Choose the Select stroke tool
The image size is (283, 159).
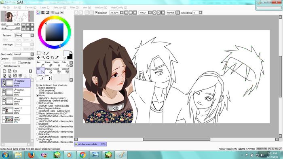coord(57,71)
